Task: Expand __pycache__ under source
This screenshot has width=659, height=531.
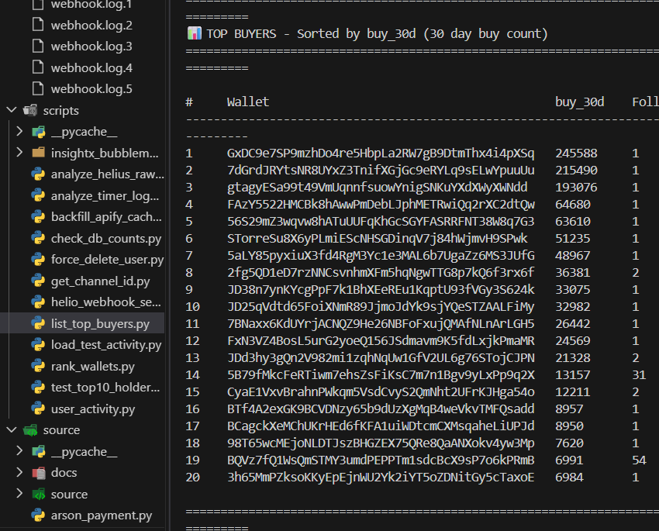Action: click(19, 451)
